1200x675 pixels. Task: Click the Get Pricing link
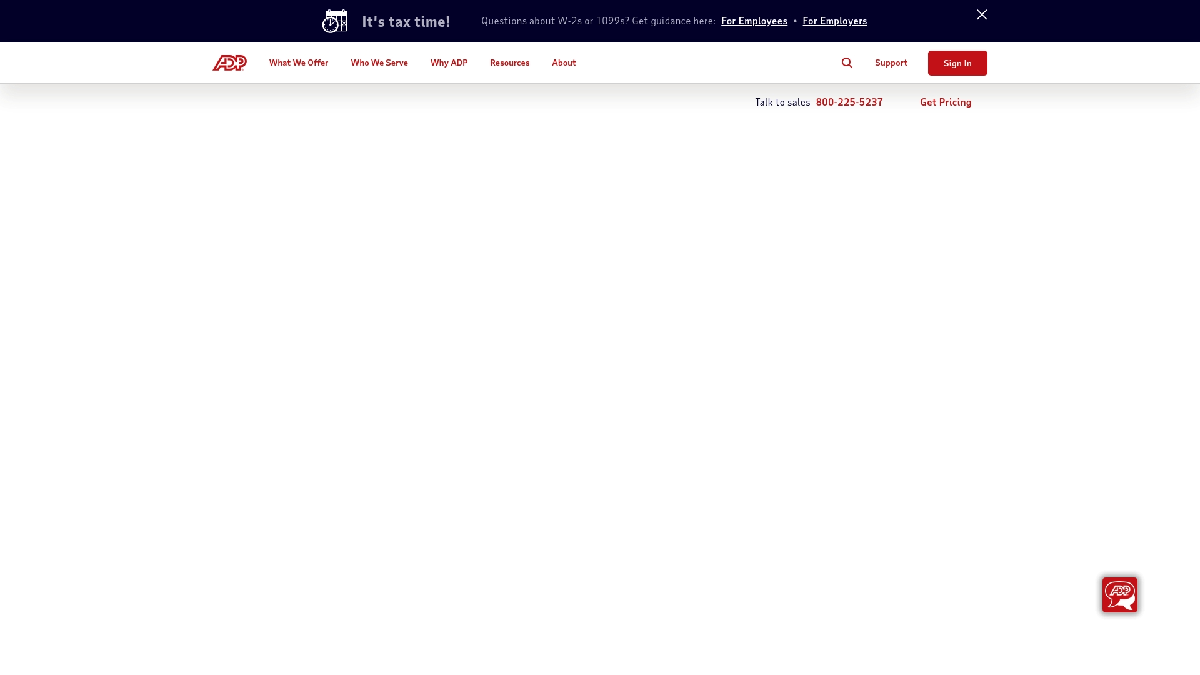click(x=946, y=101)
